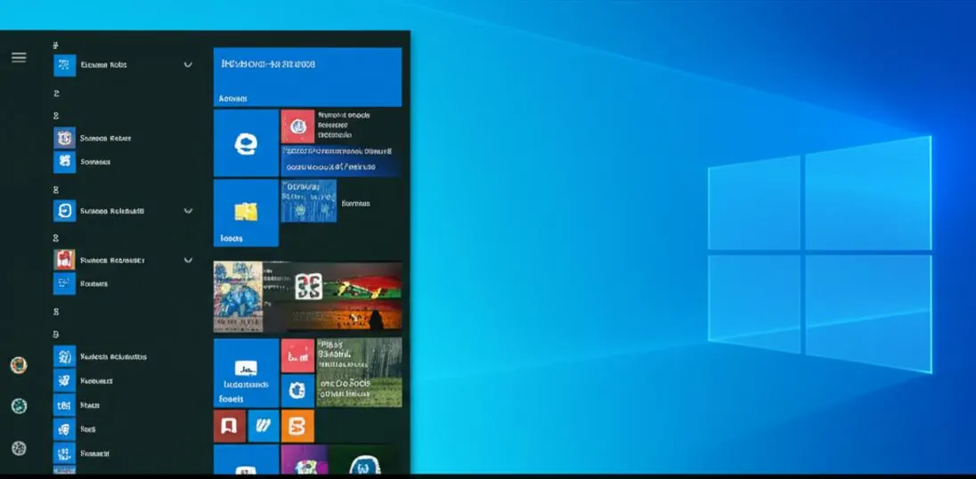Open dark red tile with bookmark icon
Viewport: 976px width, 479px height.
[230, 426]
